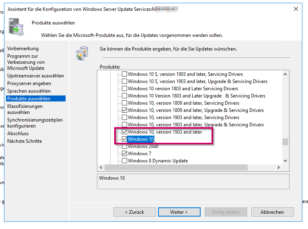
Task: Check Windows 10 S version 1903 Servicing Drivers
Action: click(124, 74)
